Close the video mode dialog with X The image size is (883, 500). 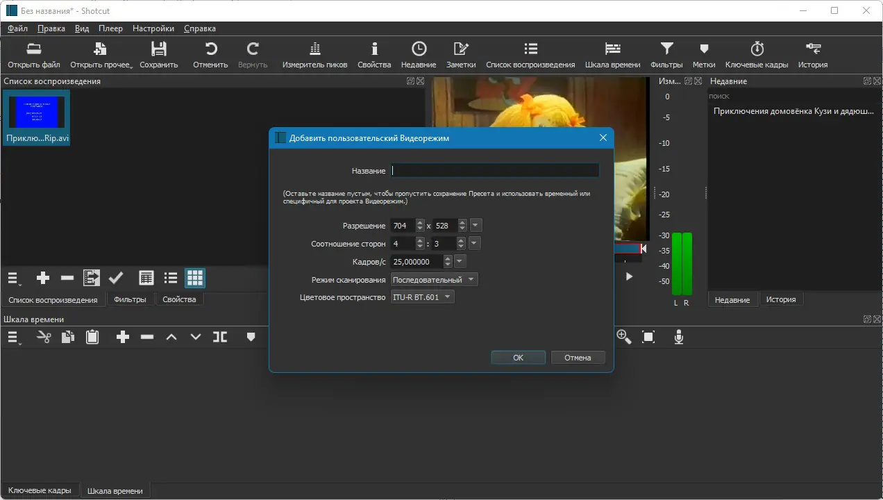pyautogui.click(x=603, y=137)
